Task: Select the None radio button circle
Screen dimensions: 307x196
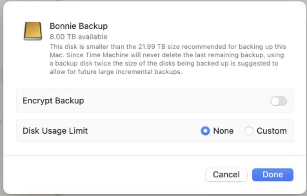Action: [x=205, y=131]
